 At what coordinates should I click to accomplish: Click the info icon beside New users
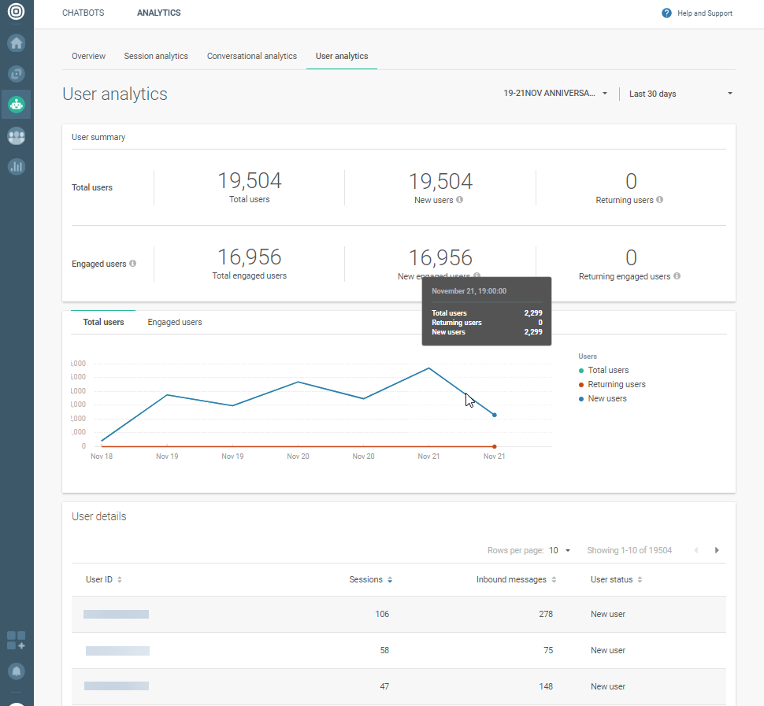(x=460, y=200)
